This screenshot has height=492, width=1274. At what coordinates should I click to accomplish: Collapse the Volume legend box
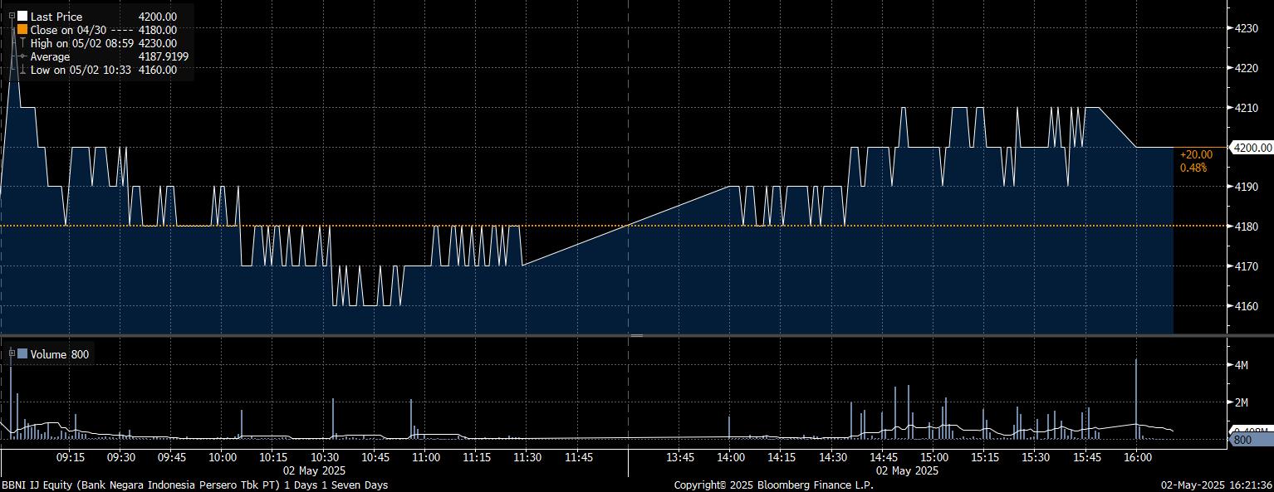click(12, 353)
